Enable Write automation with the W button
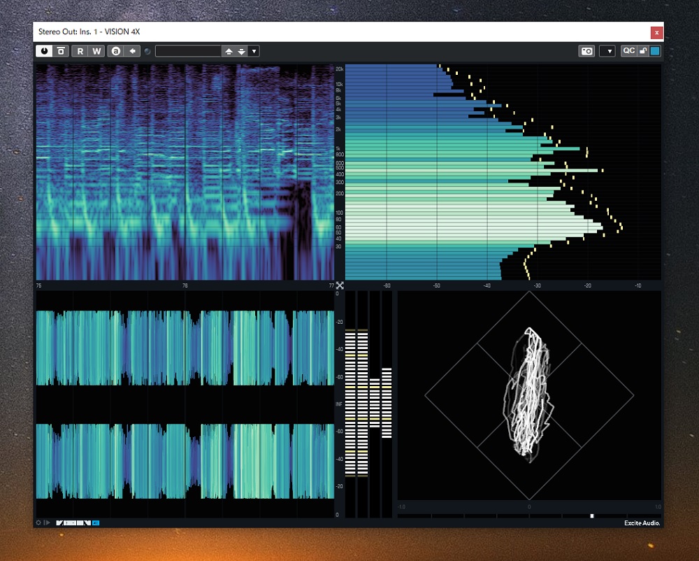Image resolution: width=699 pixels, height=561 pixels. pos(97,50)
